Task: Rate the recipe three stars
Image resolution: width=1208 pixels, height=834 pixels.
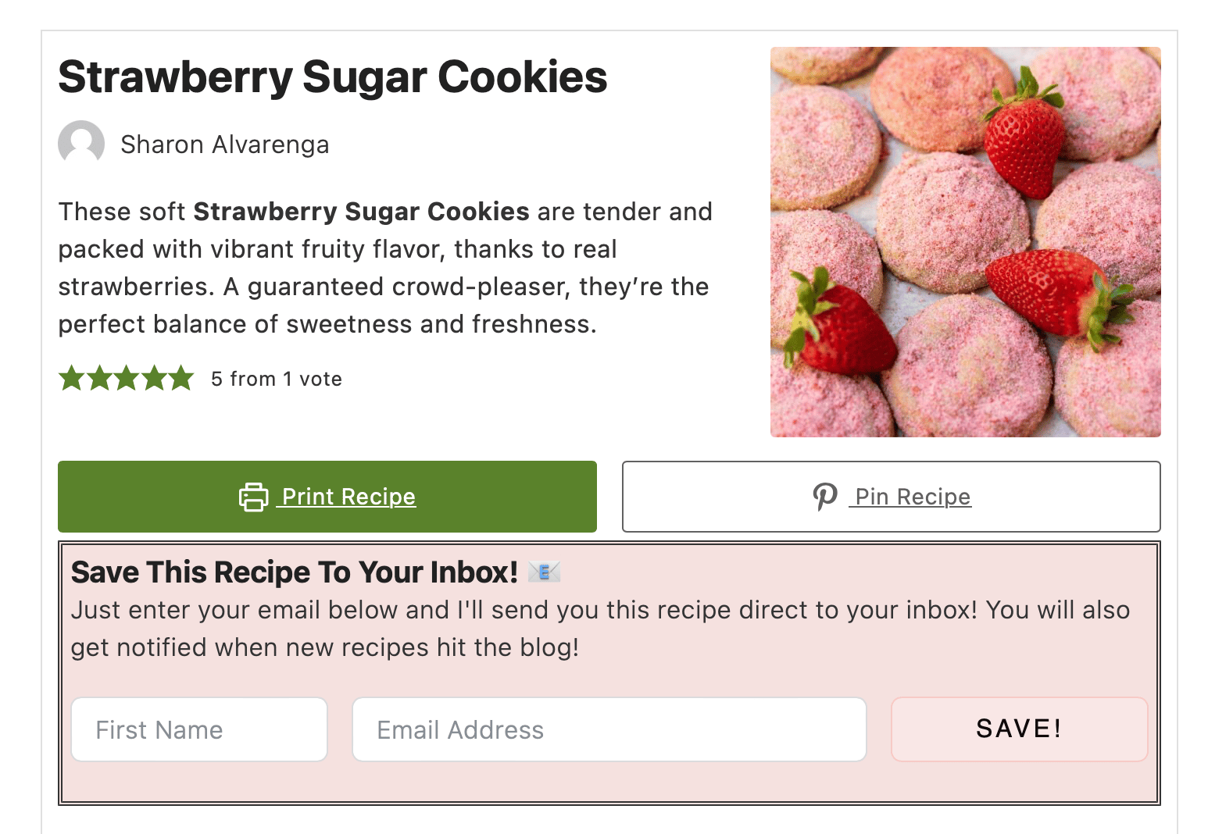Action: coord(127,379)
